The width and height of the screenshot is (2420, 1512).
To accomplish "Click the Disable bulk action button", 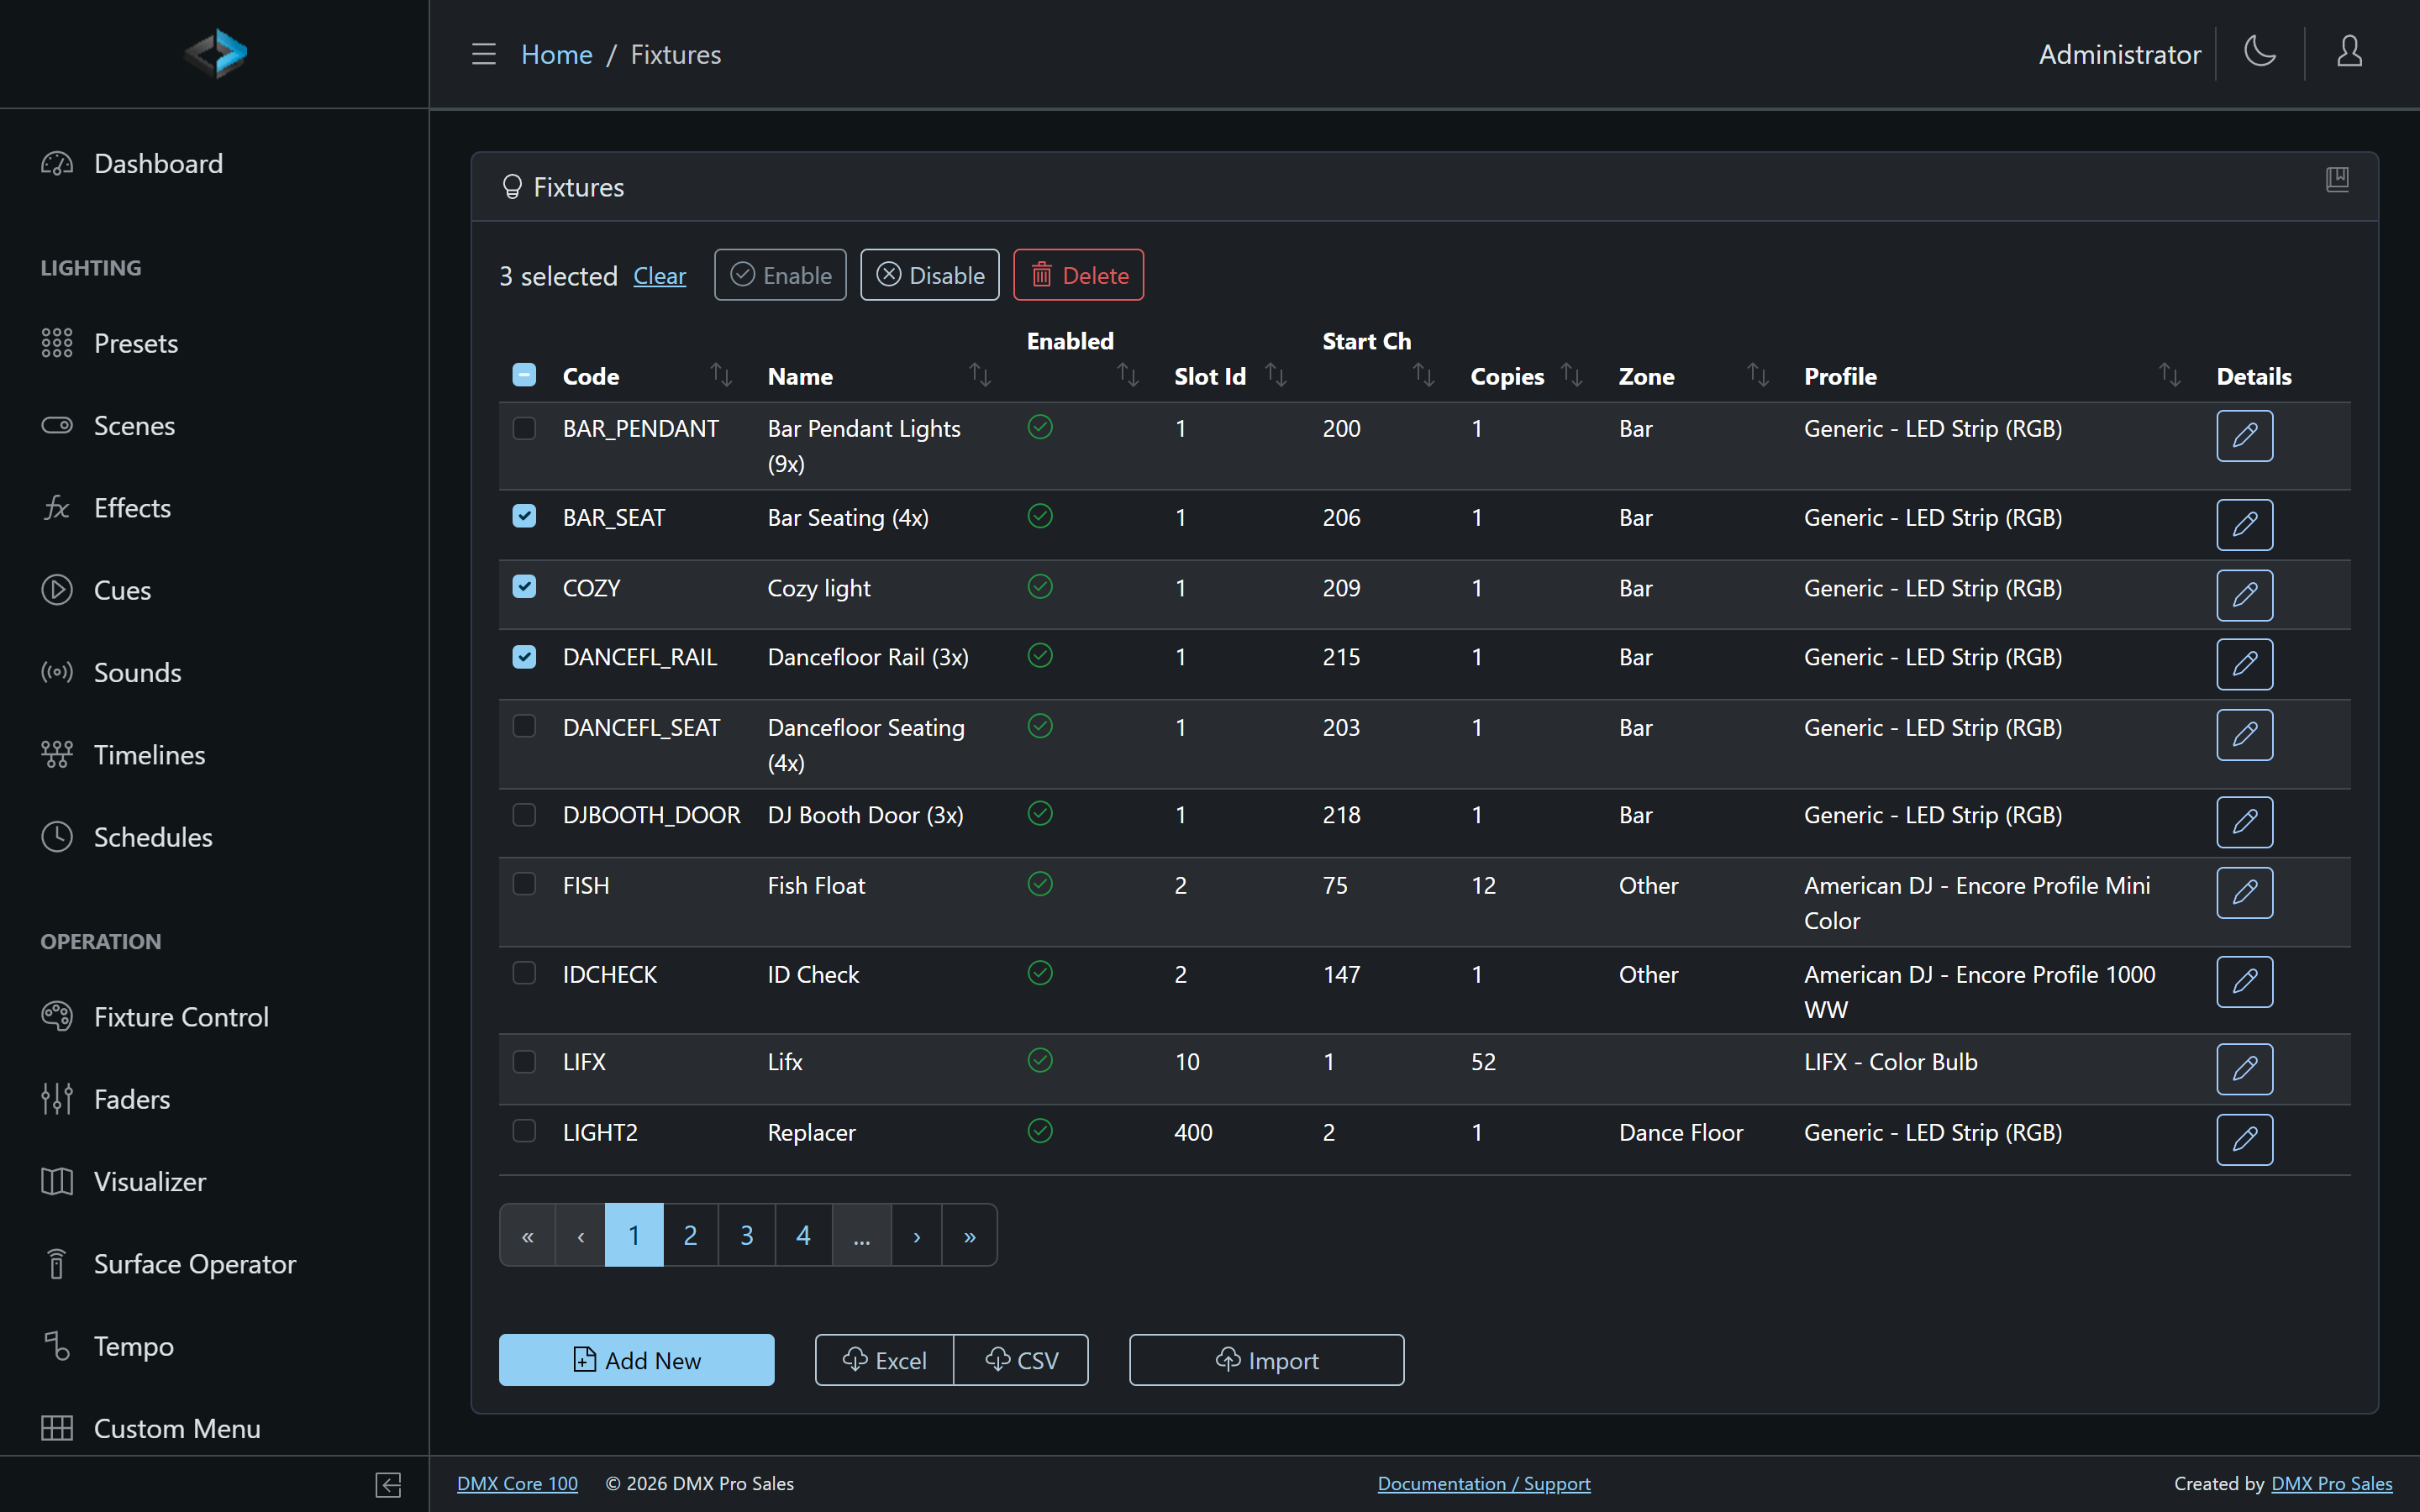I will coord(929,275).
